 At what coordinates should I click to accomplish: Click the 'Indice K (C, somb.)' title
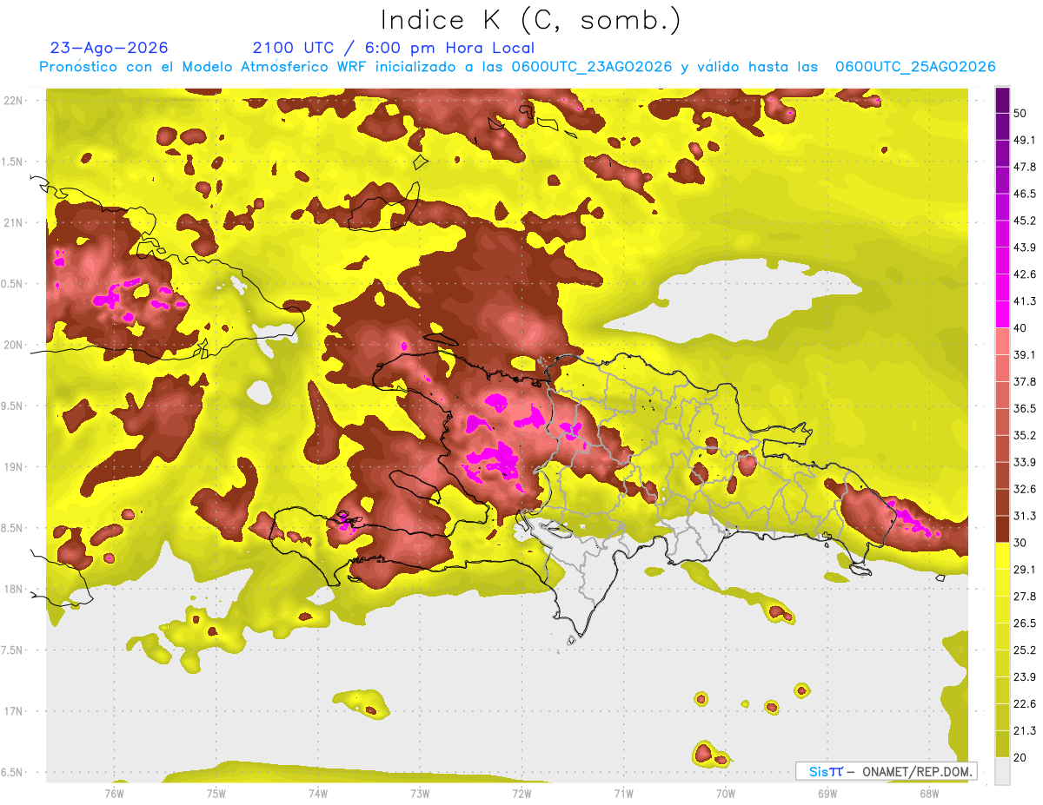(x=530, y=21)
